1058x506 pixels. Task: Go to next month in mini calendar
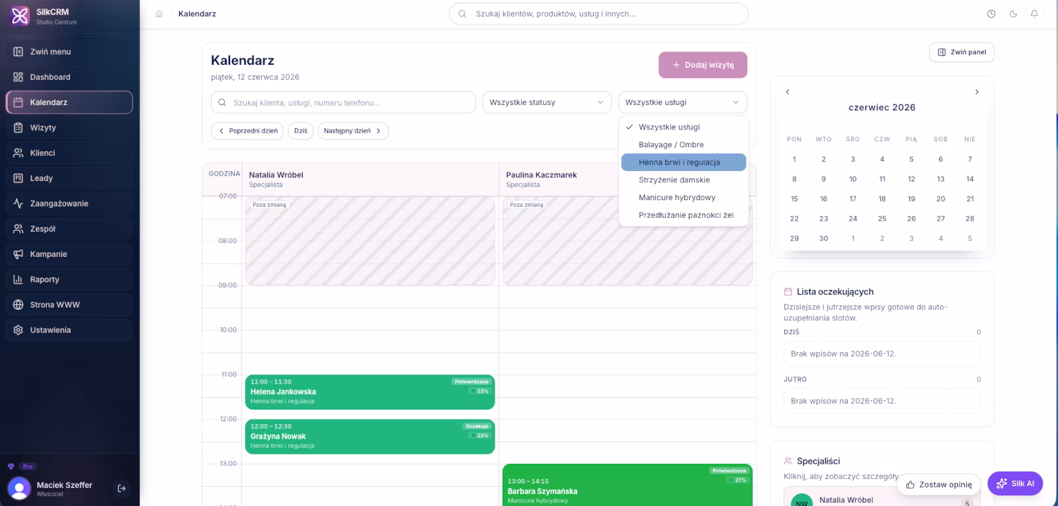pos(977,92)
